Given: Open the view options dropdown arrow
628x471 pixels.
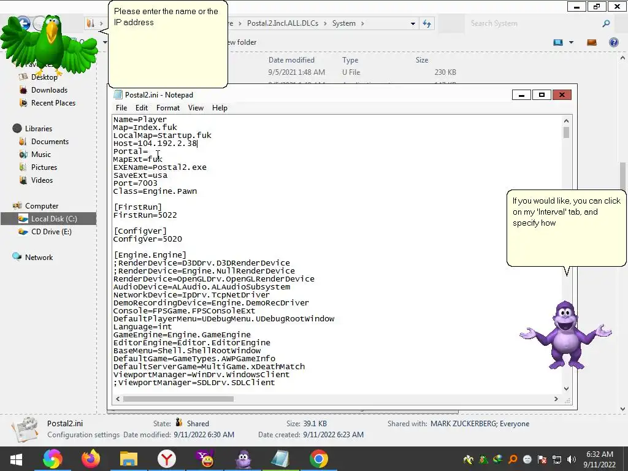Looking at the screenshot, I should pyautogui.click(x=571, y=42).
